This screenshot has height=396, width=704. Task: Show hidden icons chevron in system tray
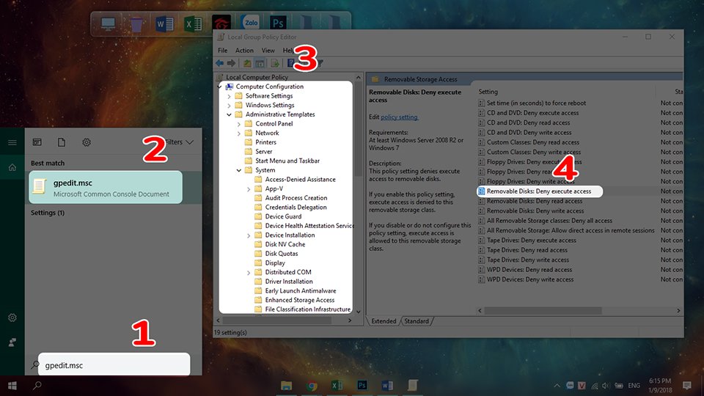(557, 385)
